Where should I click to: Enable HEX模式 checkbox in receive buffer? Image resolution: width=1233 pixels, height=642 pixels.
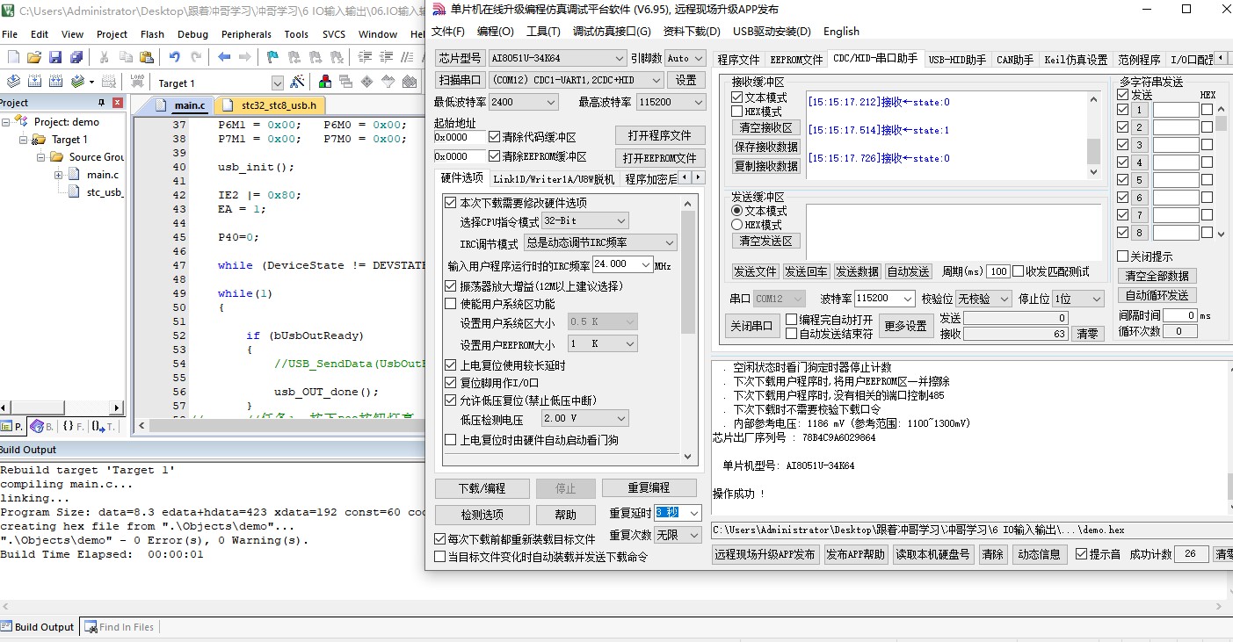737,112
